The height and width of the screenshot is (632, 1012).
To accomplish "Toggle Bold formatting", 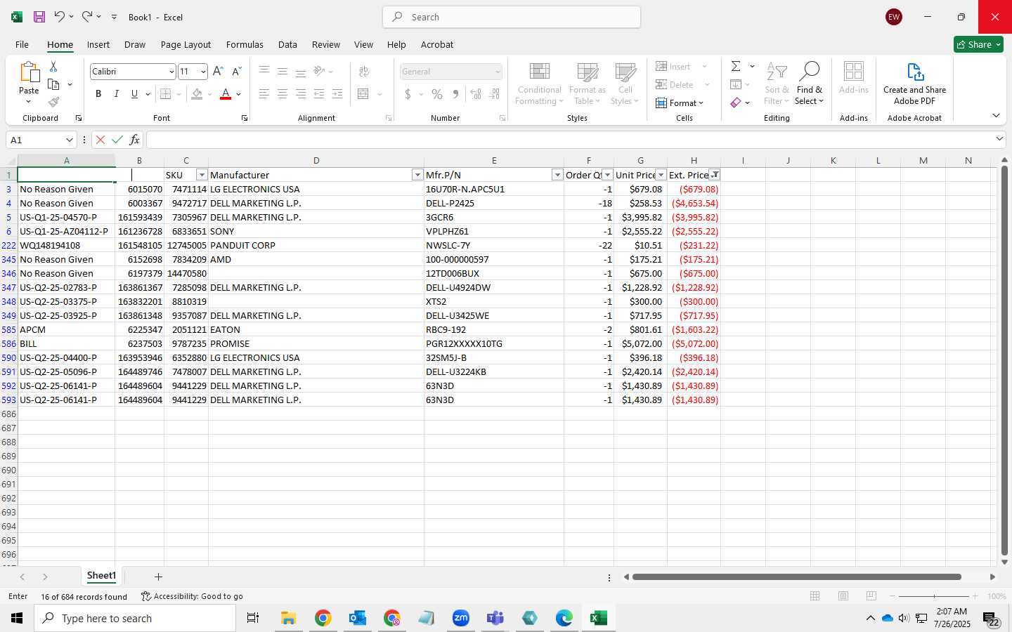I will click(98, 94).
